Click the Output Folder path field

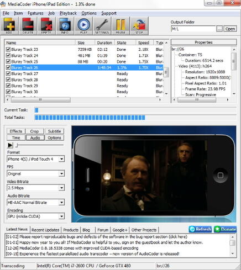pyautogui.click(x=193, y=29)
